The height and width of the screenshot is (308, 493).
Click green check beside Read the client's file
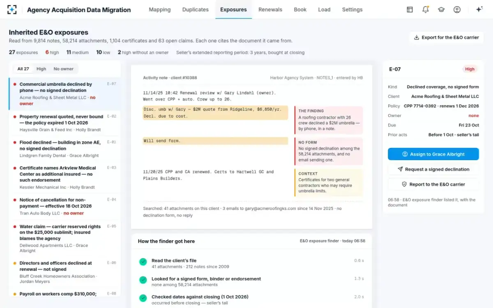click(143, 262)
